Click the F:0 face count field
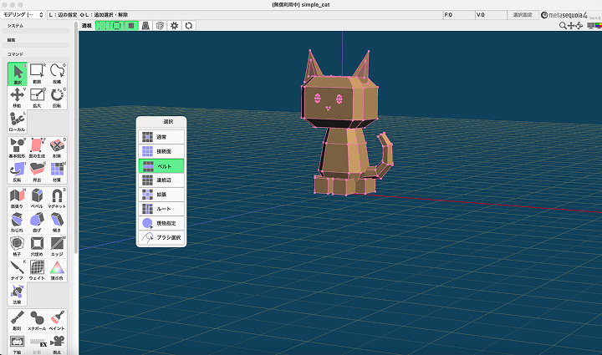The image size is (602, 355). coord(459,15)
